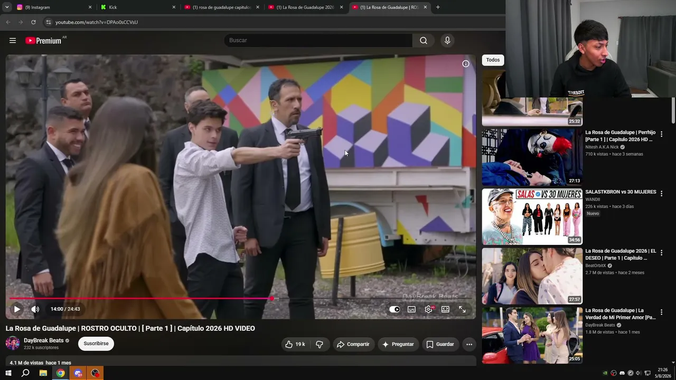The height and width of the screenshot is (380, 676).
Task: Click the Buscar search field
Action: pyautogui.click(x=318, y=41)
